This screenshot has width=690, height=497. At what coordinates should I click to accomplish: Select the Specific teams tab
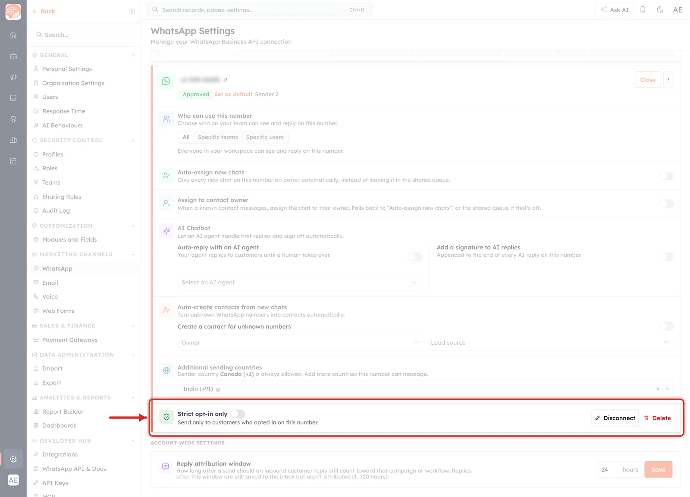tap(218, 137)
